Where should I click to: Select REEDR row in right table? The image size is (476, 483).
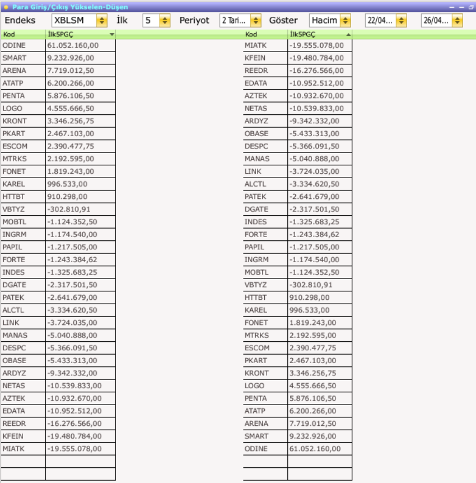pyautogui.click(x=297, y=71)
